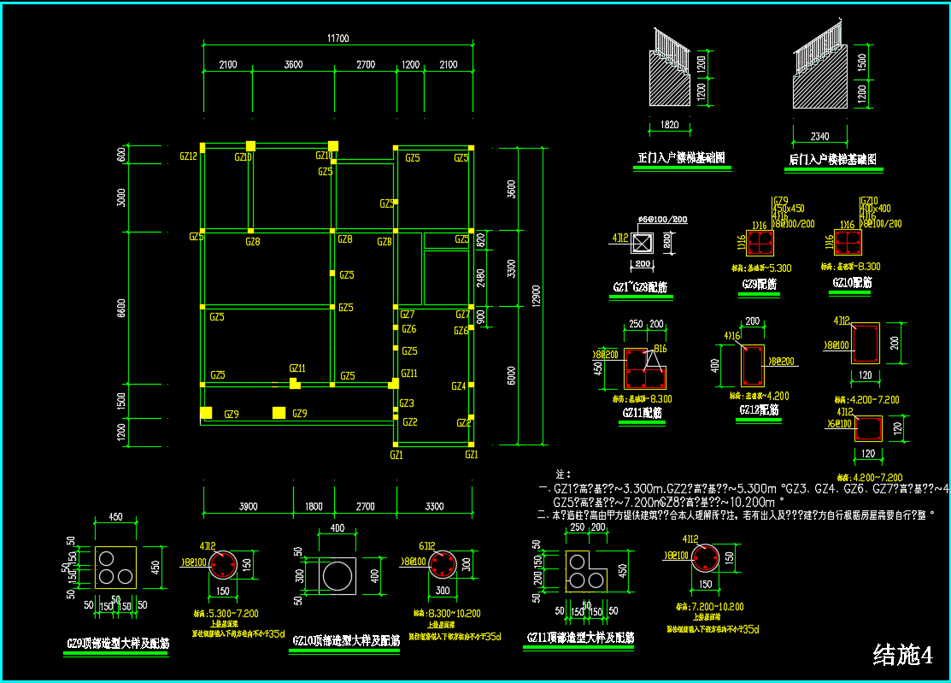The image size is (951, 683).
Task: Click the 后门入户楼梯基础图 title text
Action: pos(832,160)
